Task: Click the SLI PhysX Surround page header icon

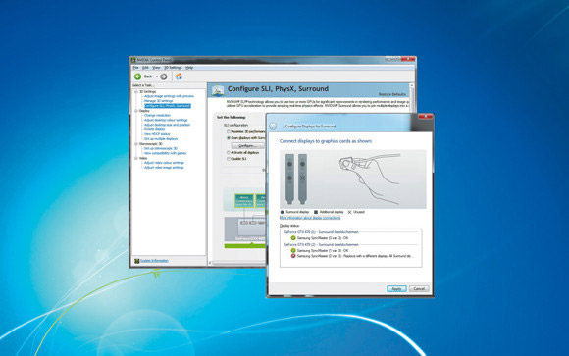Action: (x=218, y=90)
